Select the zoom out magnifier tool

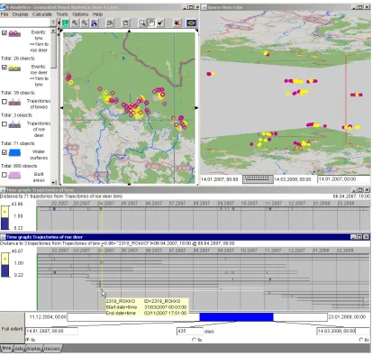click(x=85, y=23)
